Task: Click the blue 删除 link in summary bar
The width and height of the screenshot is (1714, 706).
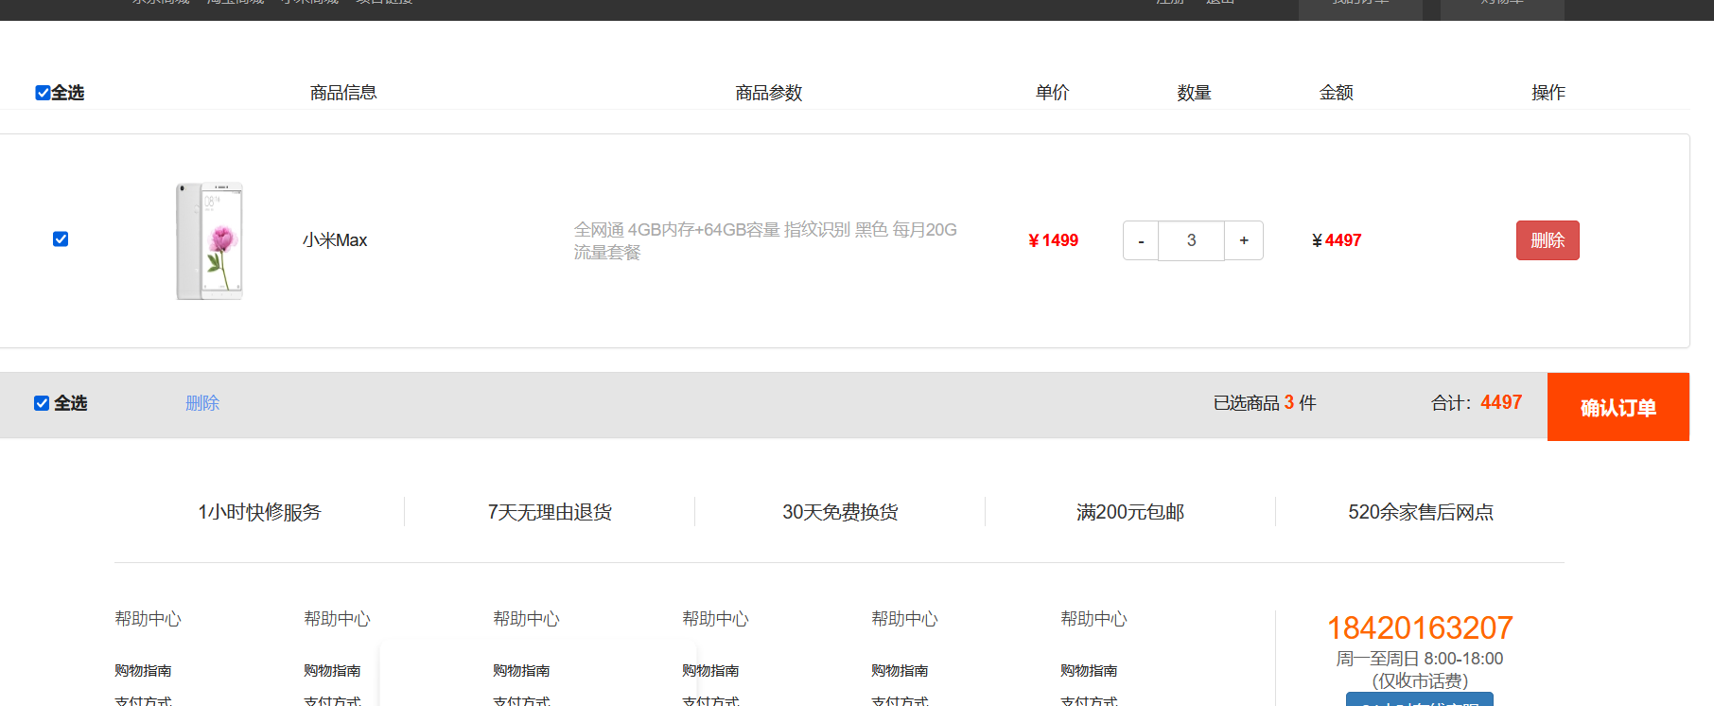Action: click(202, 403)
